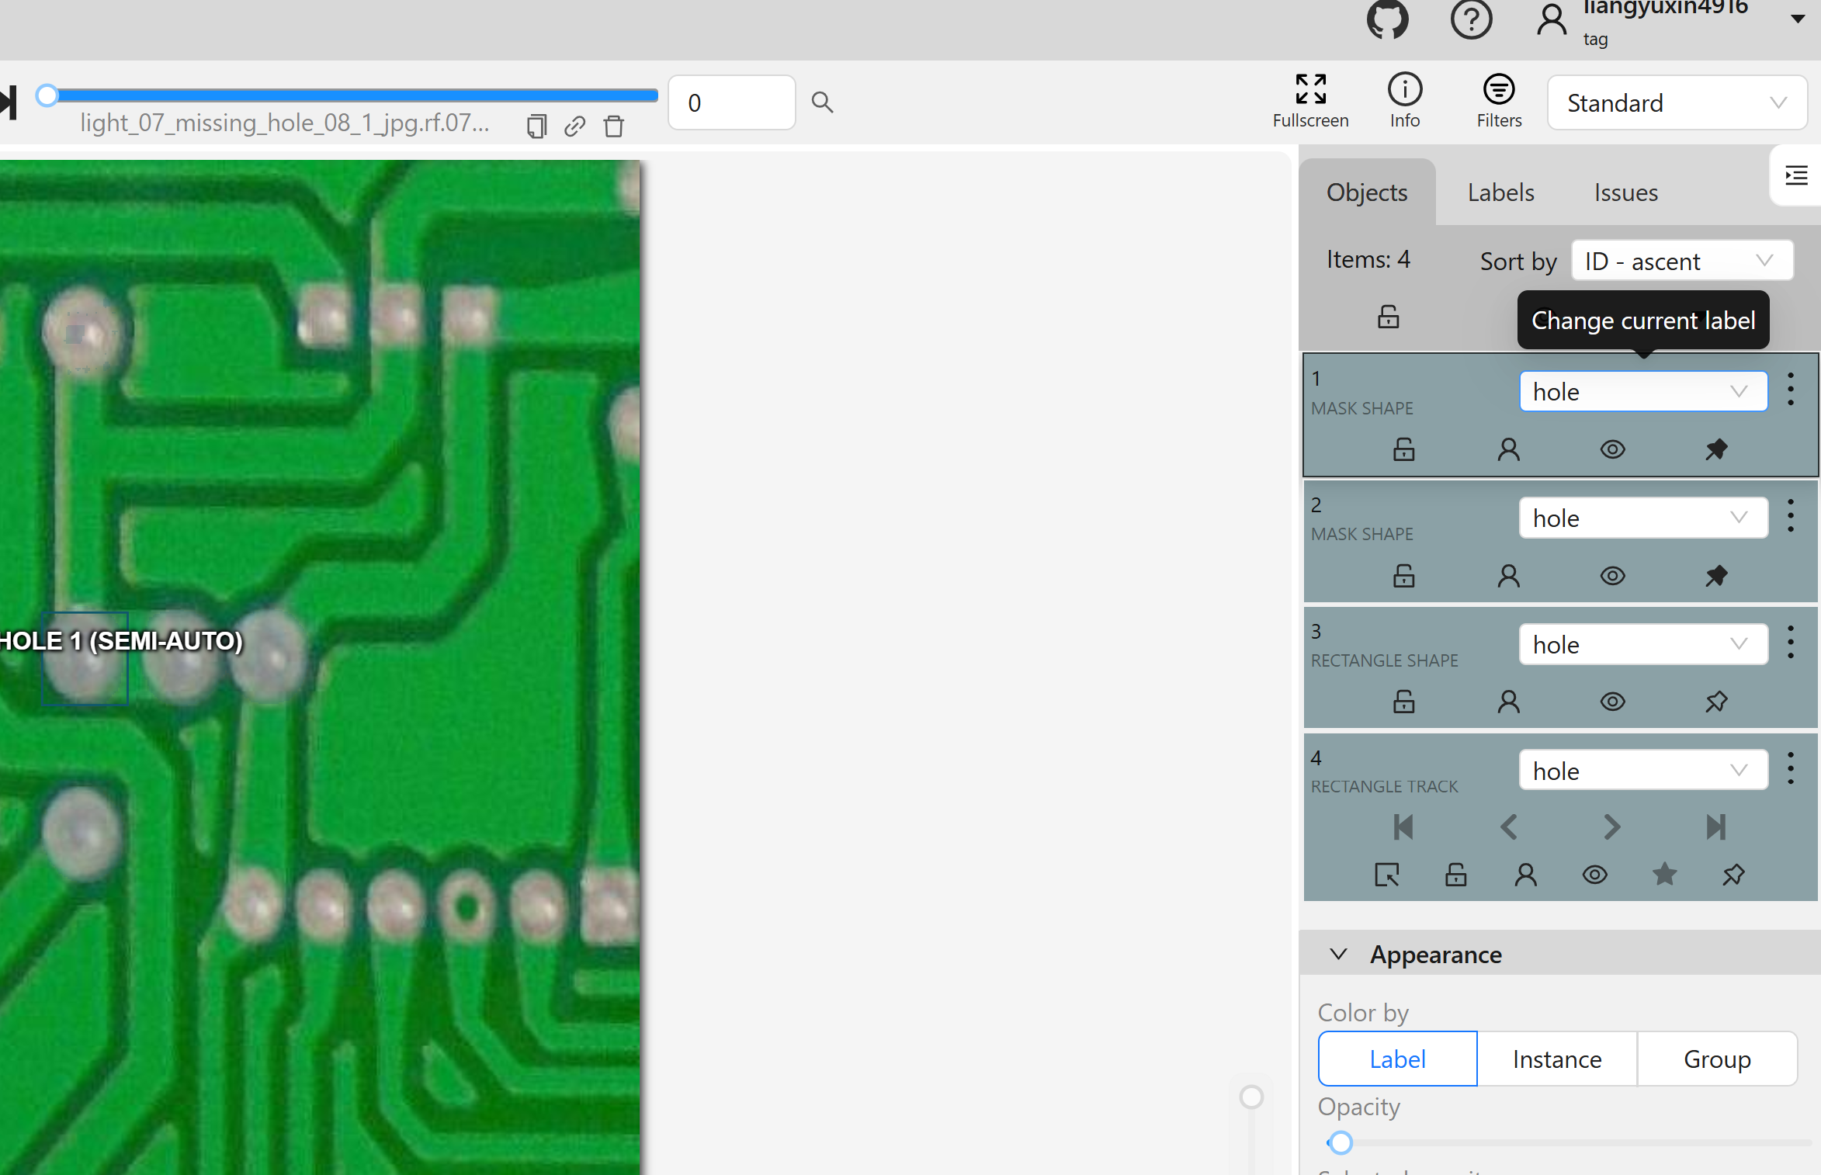Open label dropdown for object 4

click(x=1642, y=771)
